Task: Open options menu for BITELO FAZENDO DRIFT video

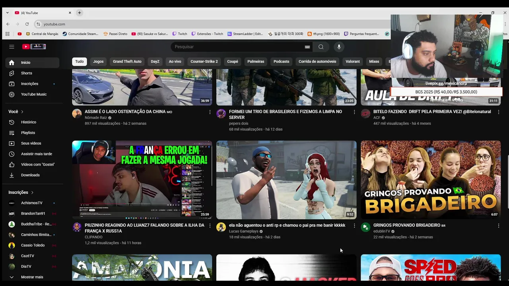Action: [499, 112]
